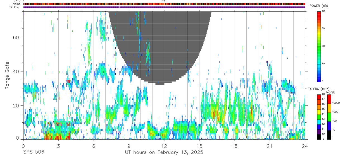This screenshot has width=343, height=158.
Task: Click the 100 label on noise legend
Action: (x=335, y=121)
